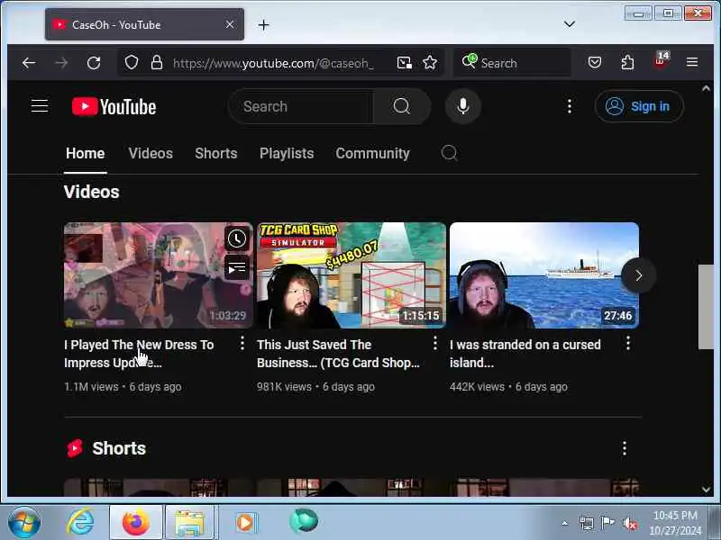Screen dimensions: 721x540
Task: Open the channel Shorts tab
Action: click(216, 153)
